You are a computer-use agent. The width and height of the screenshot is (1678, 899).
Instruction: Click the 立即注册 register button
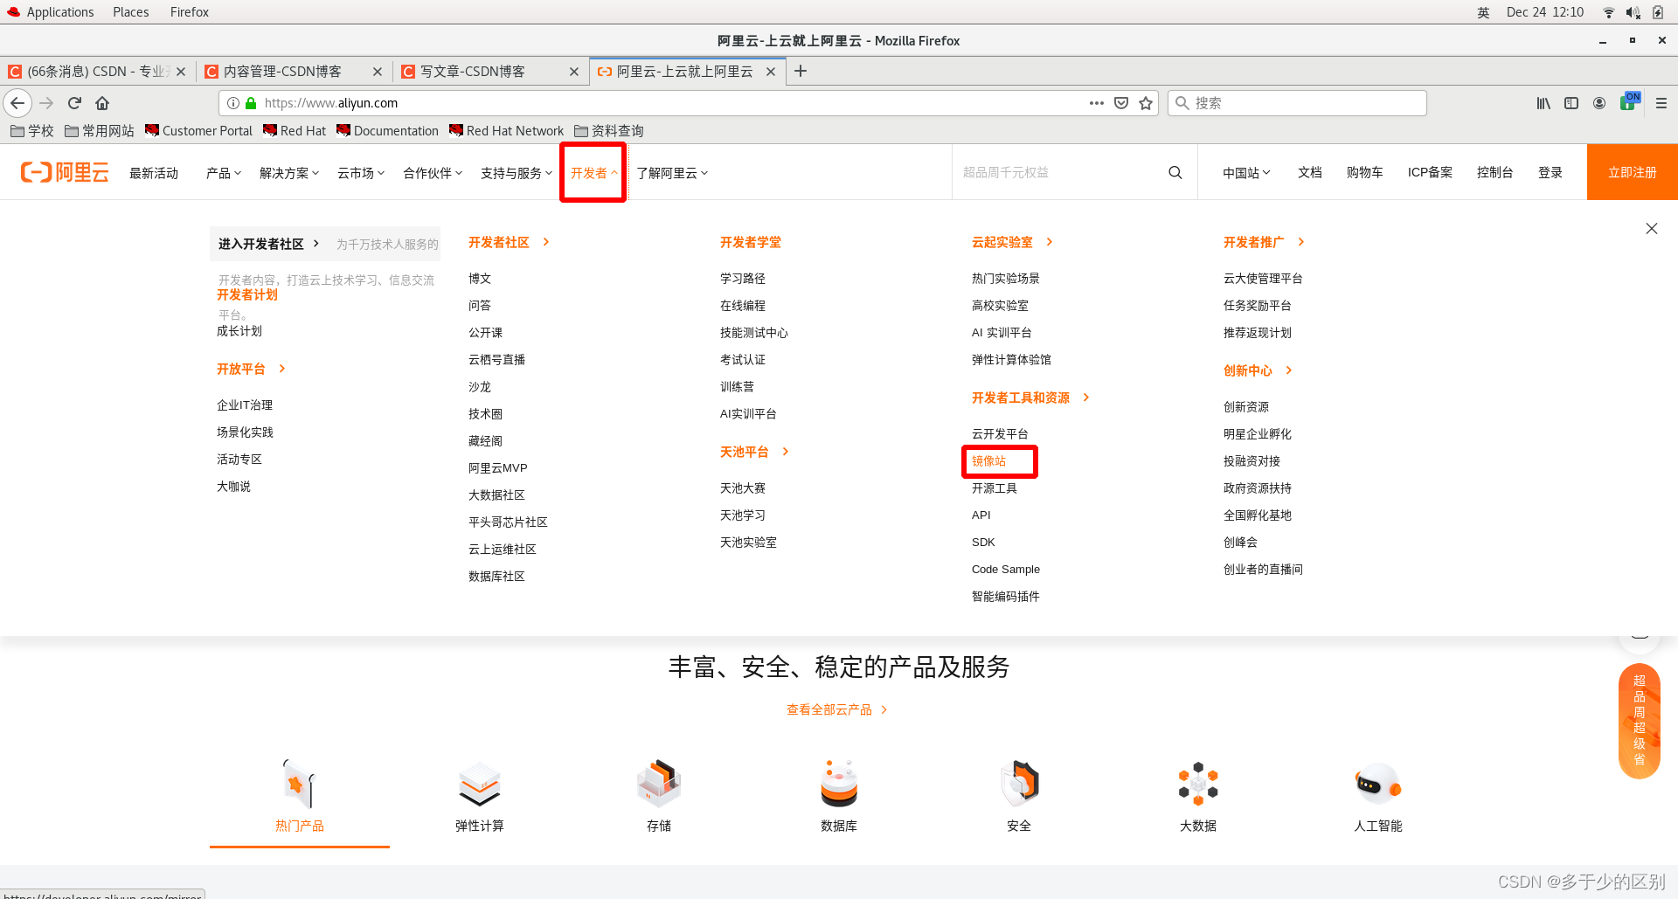click(1631, 172)
